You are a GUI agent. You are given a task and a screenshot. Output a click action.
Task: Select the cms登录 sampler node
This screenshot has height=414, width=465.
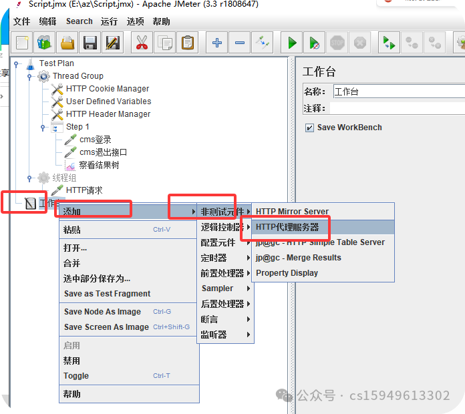95,140
